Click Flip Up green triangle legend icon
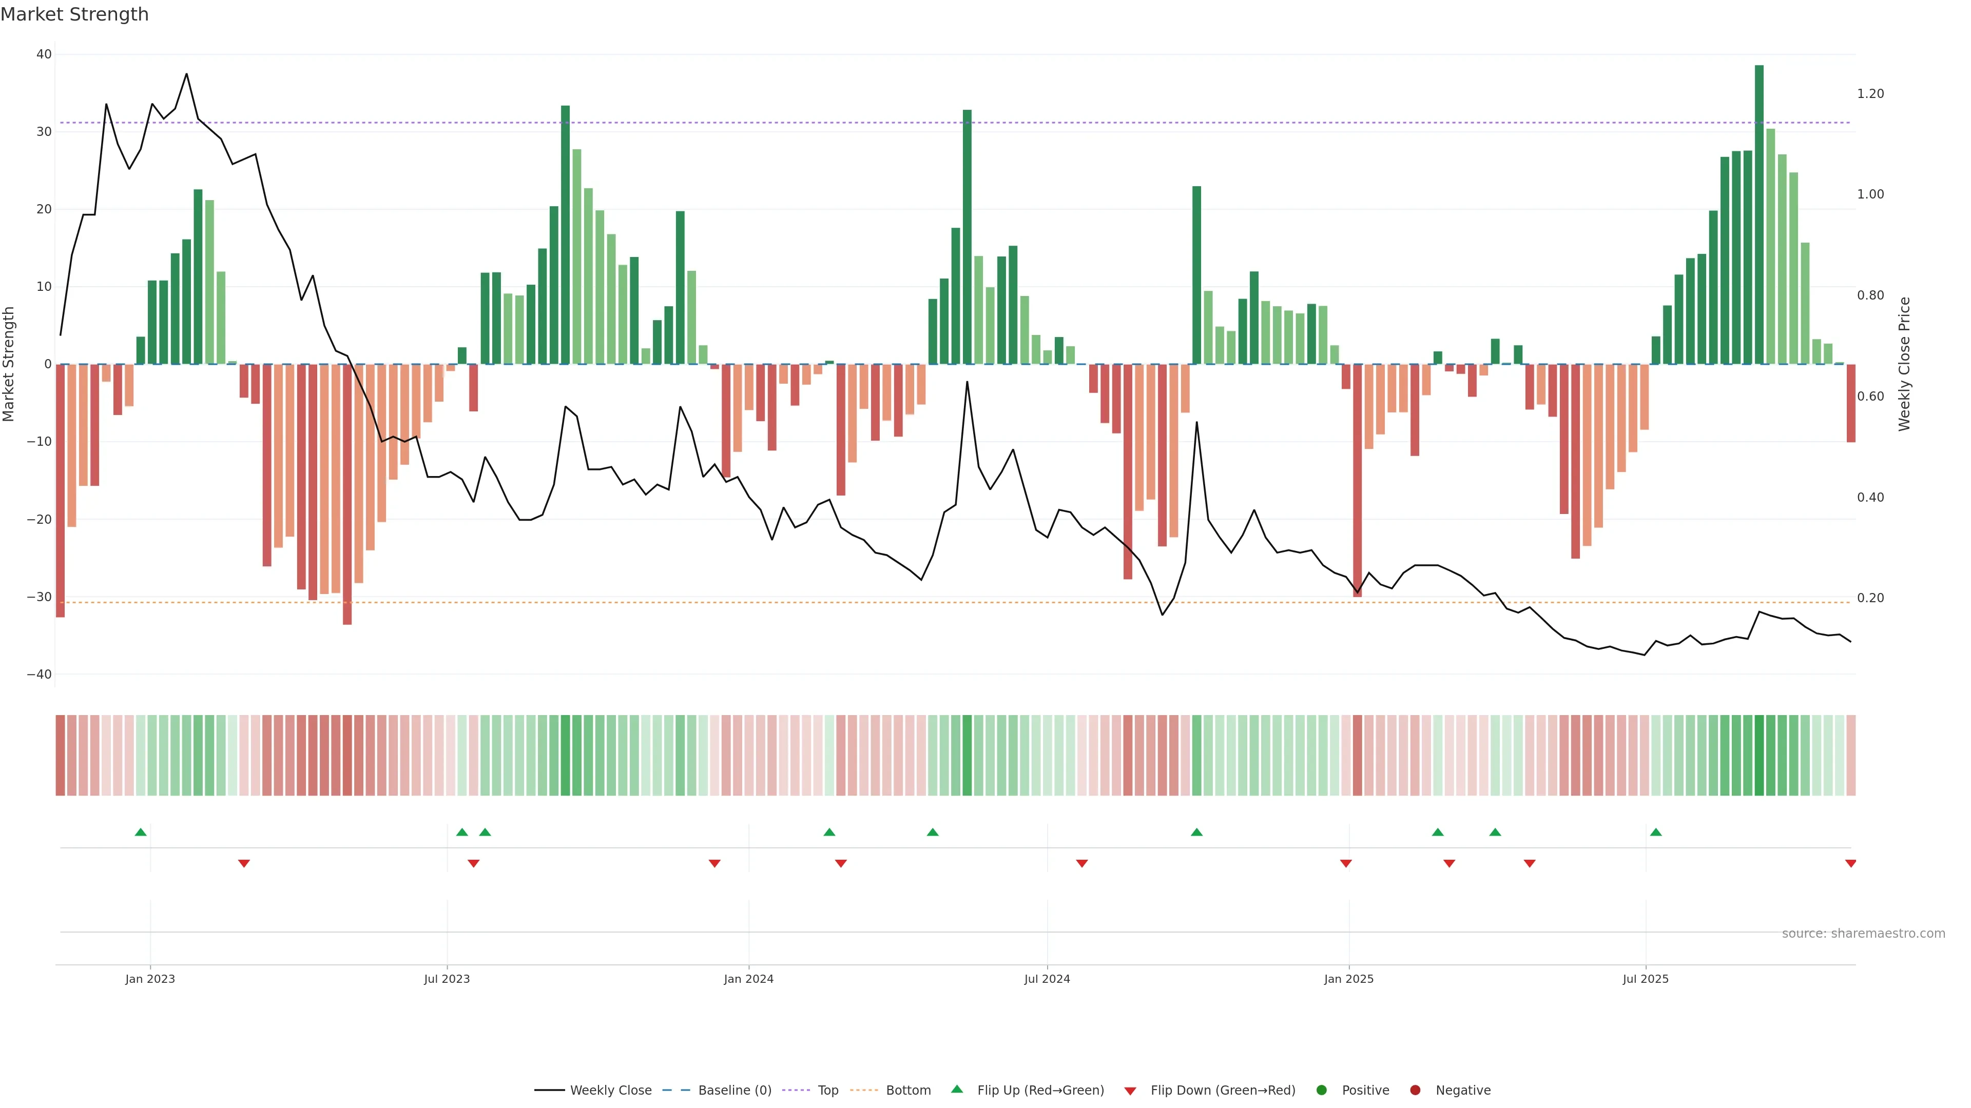Image resolution: width=1971 pixels, height=1108 pixels. coord(956,1090)
